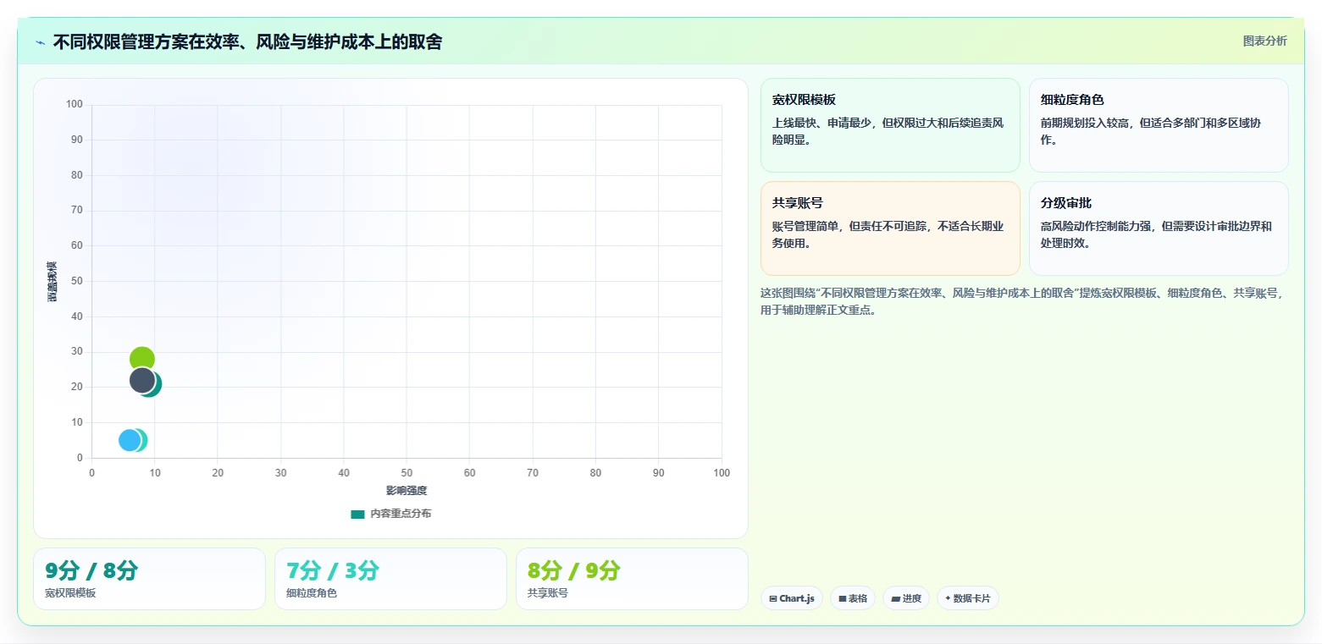Click the 影响强度 x-axis label
Viewport: 1322px width, 644px height.
tap(407, 491)
